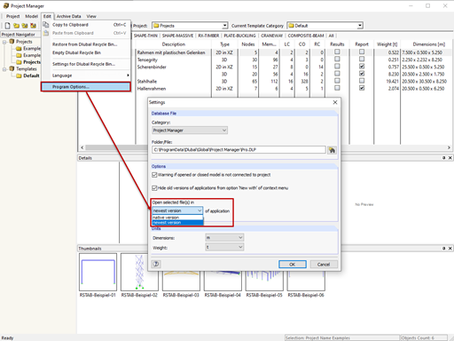The width and height of the screenshot is (454, 341).
Task: Uncheck Report checkbox in Hallenrahmen row
Action: pyautogui.click(x=362, y=88)
